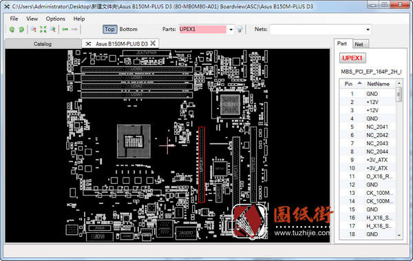This screenshot has width=413, height=261.
Task: Click the green back arrow icon
Action: [x=65, y=29]
